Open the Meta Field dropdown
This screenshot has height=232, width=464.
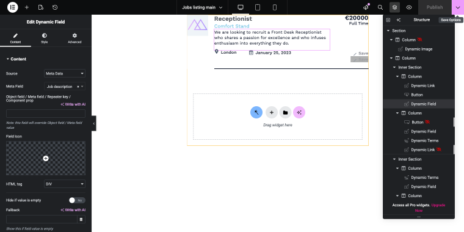(x=65, y=87)
